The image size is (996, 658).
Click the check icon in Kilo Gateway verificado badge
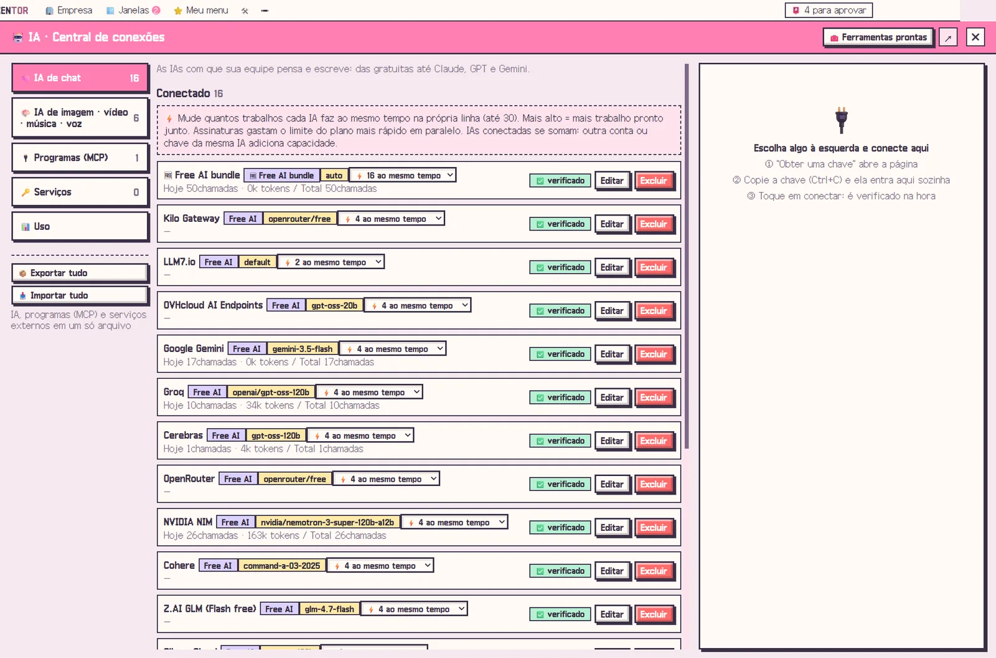pyautogui.click(x=540, y=224)
